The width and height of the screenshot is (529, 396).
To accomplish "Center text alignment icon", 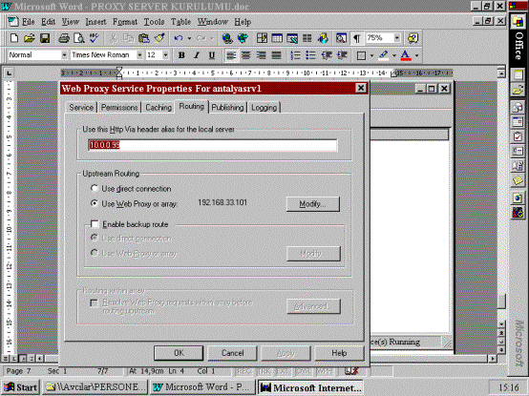I will (x=246, y=55).
